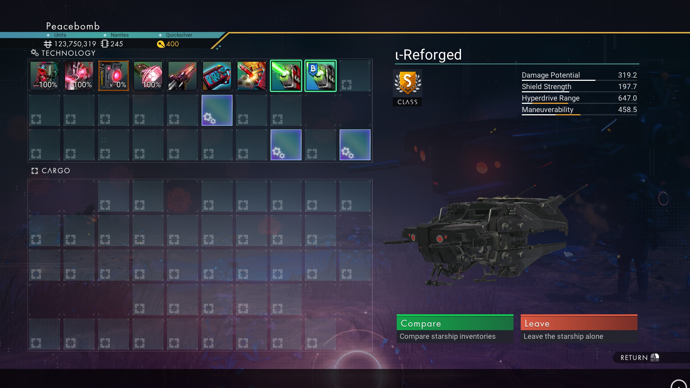Select the B-class Phase Beam upgrade module
Image resolution: width=690 pixels, height=388 pixels.
pos(321,76)
